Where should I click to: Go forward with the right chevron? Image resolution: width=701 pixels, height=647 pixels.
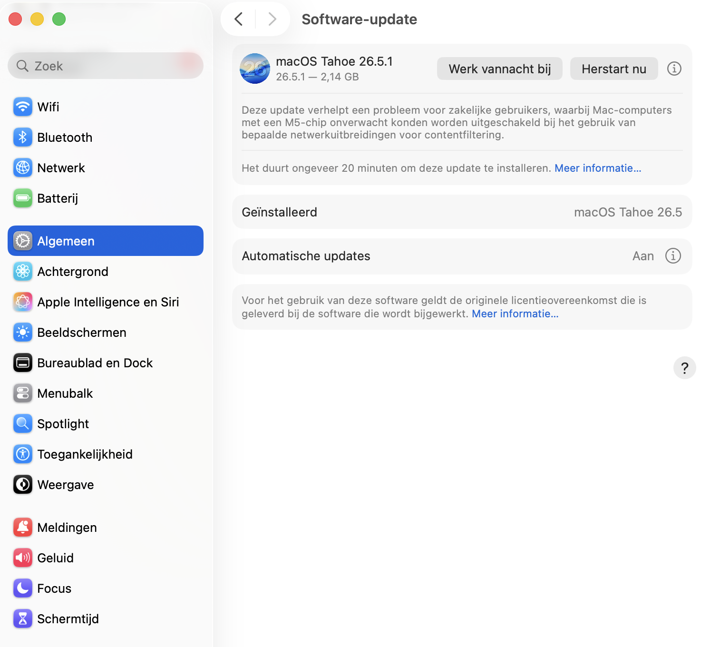[272, 19]
